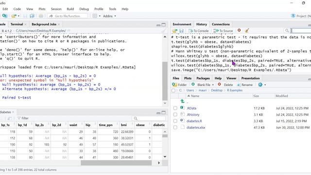Open the diabetes.R file link
This screenshot has height=175, width=311.
click(194, 121)
